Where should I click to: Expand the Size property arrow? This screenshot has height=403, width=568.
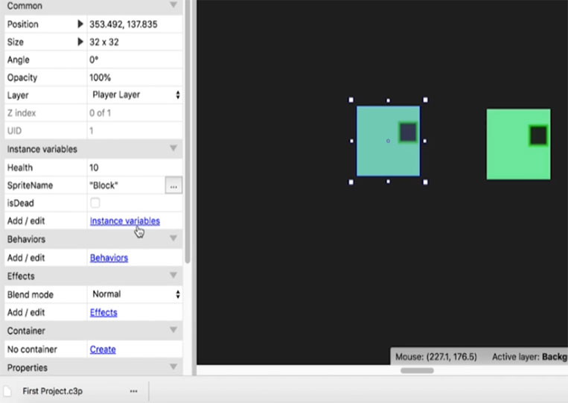pyautogui.click(x=80, y=42)
